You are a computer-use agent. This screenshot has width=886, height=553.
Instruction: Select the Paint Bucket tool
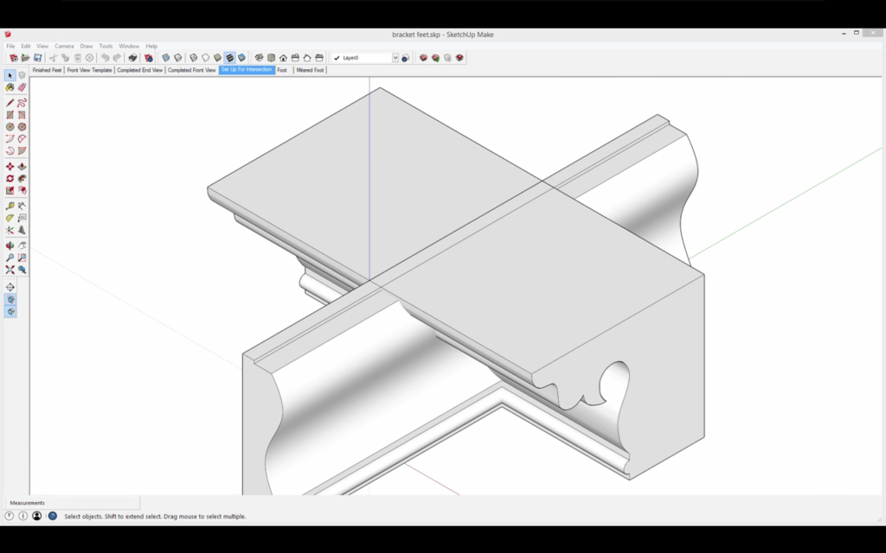click(x=10, y=87)
